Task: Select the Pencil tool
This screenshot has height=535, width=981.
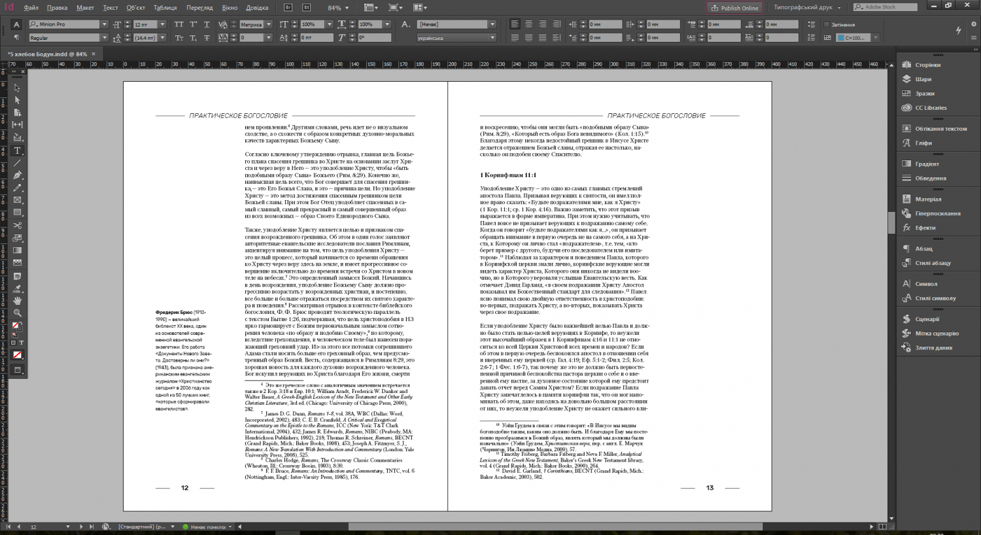Action: [x=17, y=188]
